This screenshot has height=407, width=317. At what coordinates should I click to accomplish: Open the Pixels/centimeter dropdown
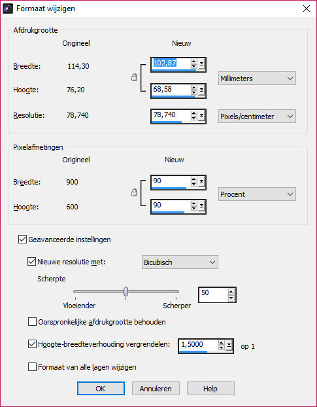pyautogui.click(x=257, y=116)
